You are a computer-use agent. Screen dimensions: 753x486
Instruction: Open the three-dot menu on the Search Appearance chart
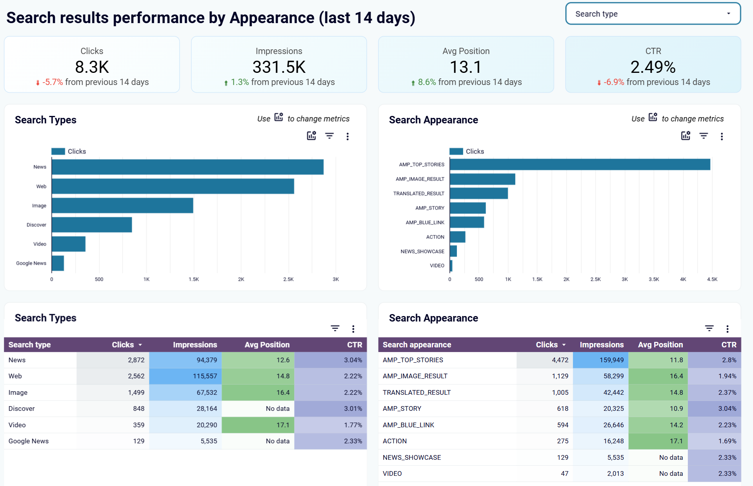coord(722,136)
